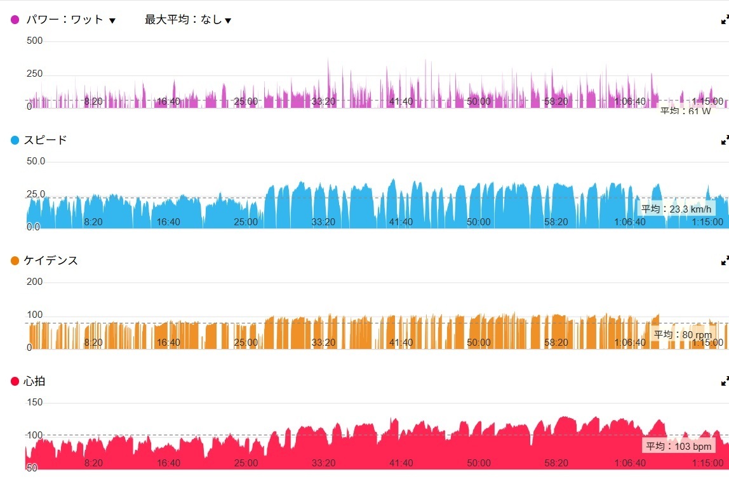Click the red dot beside 心拍

click(x=15, y=381)
